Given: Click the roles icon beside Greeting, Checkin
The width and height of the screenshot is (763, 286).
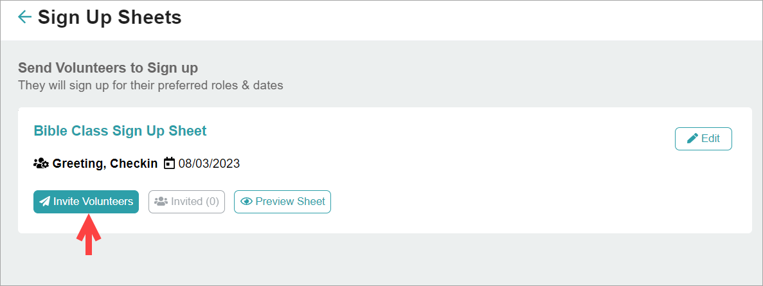Looking at the screenshot, I should pos(41,163).
